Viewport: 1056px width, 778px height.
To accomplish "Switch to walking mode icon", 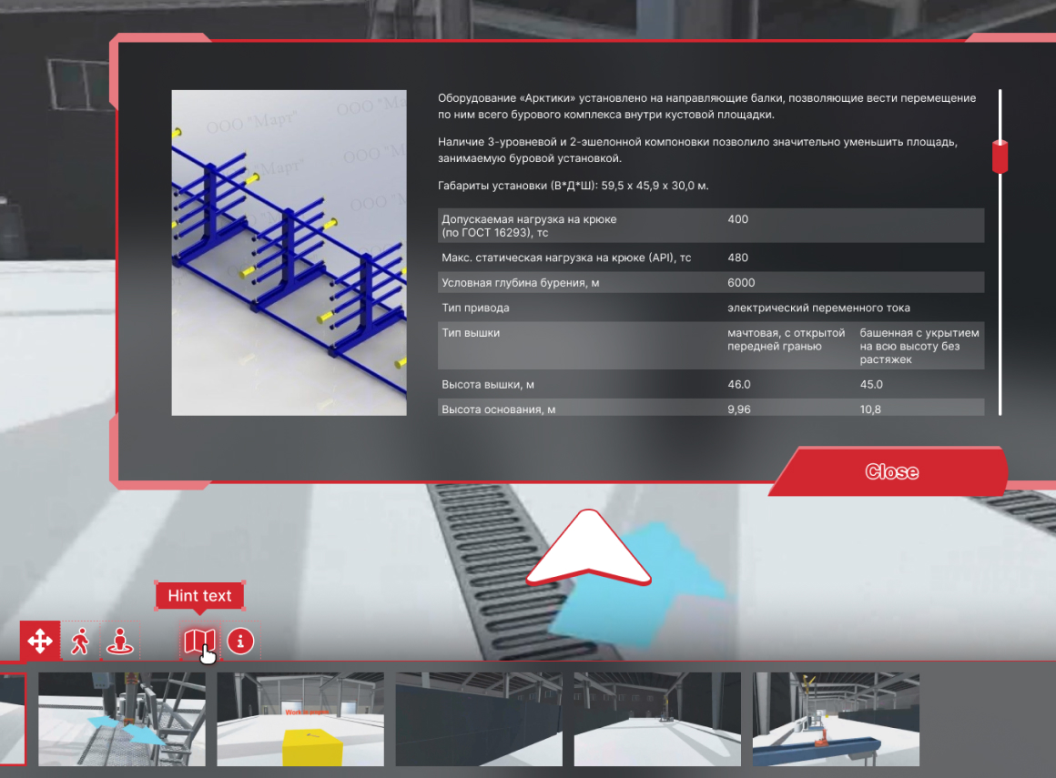I will [80, 642].
